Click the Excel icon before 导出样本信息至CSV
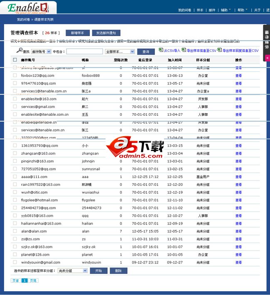270x295 pixels. coord(184,50)
